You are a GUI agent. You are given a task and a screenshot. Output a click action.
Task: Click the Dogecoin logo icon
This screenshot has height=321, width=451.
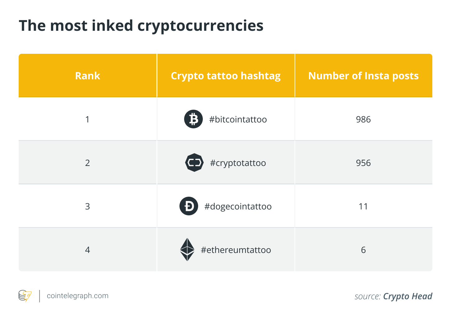[189, 206]
